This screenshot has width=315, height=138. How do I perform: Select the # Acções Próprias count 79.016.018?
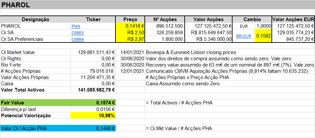pos(93,71)
